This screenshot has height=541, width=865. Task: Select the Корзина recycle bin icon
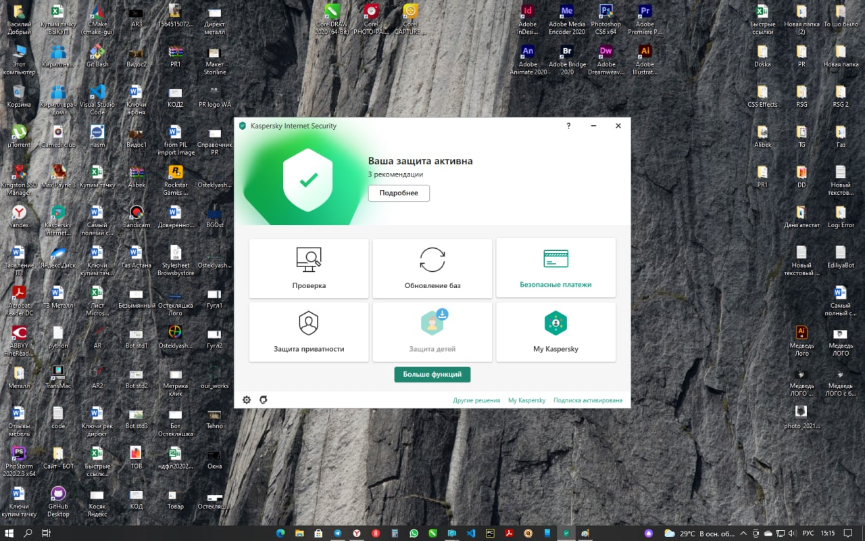[20, 95]
